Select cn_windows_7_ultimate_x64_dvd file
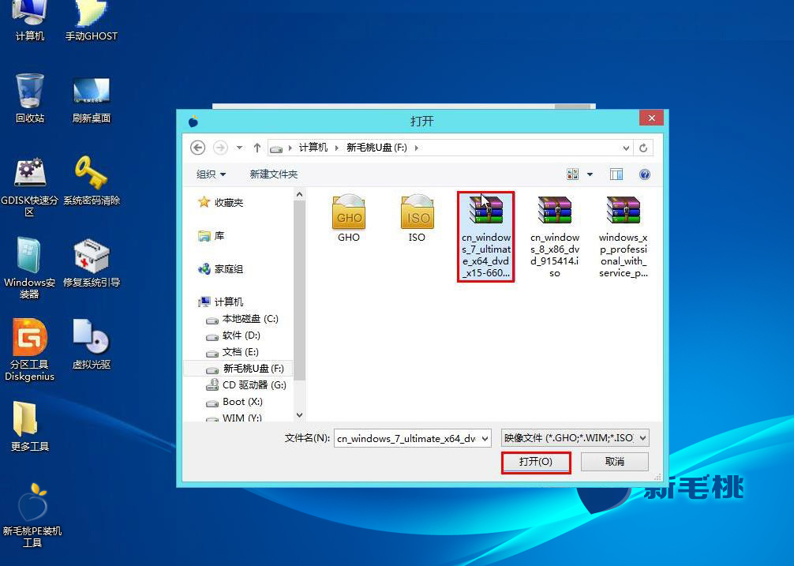 click(x=485, y=236)
